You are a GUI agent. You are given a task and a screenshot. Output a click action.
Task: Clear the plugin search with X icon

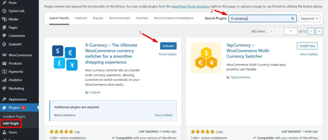click(x=292, y=18)
